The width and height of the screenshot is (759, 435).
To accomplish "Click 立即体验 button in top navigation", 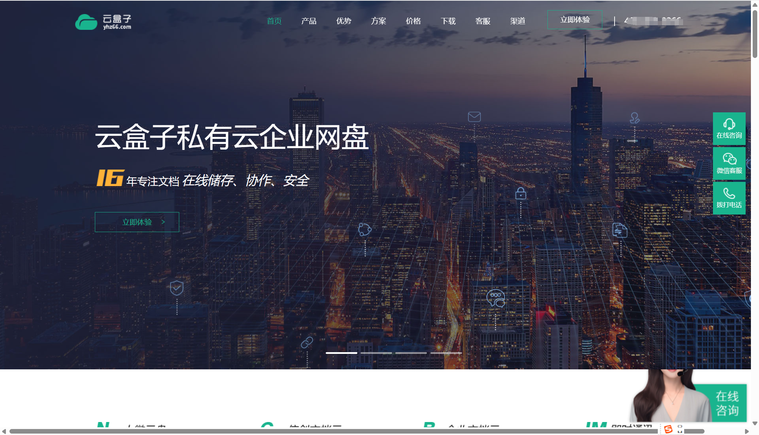I will [575, 20].
